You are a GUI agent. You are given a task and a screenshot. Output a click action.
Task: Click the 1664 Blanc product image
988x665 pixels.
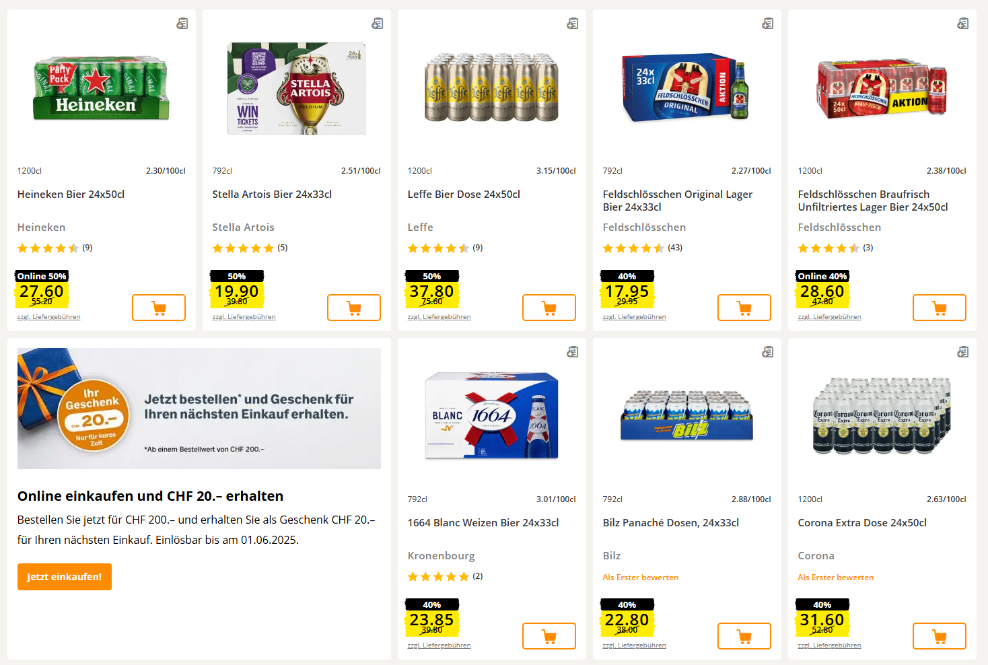492,416
